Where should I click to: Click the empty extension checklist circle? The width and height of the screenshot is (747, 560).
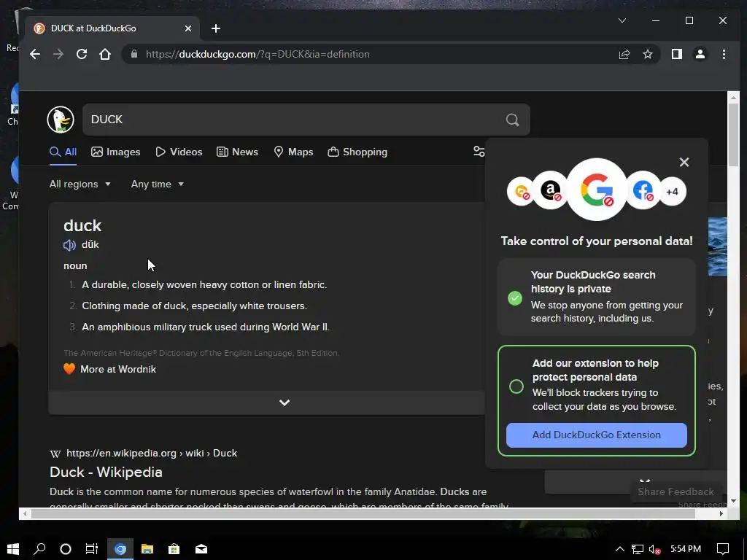pyautogui.click(x=516, y=386)
